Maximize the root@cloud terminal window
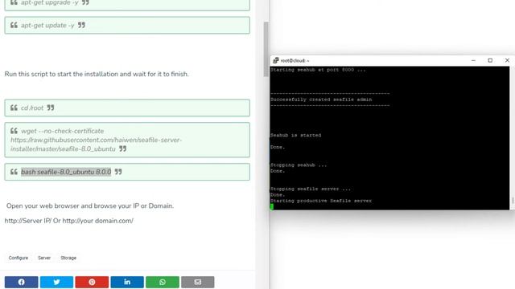The image size is (515, 289). pos(490,60)
